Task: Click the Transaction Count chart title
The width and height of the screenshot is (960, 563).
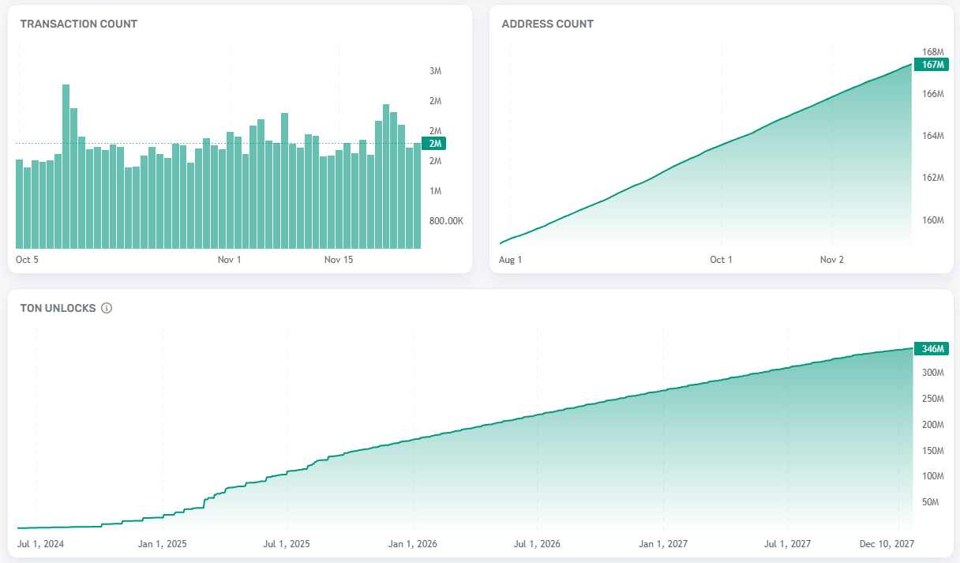Action: 78,24
